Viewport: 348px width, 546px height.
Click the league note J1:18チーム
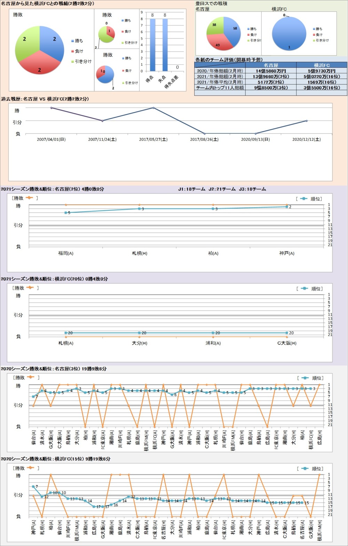192,189
